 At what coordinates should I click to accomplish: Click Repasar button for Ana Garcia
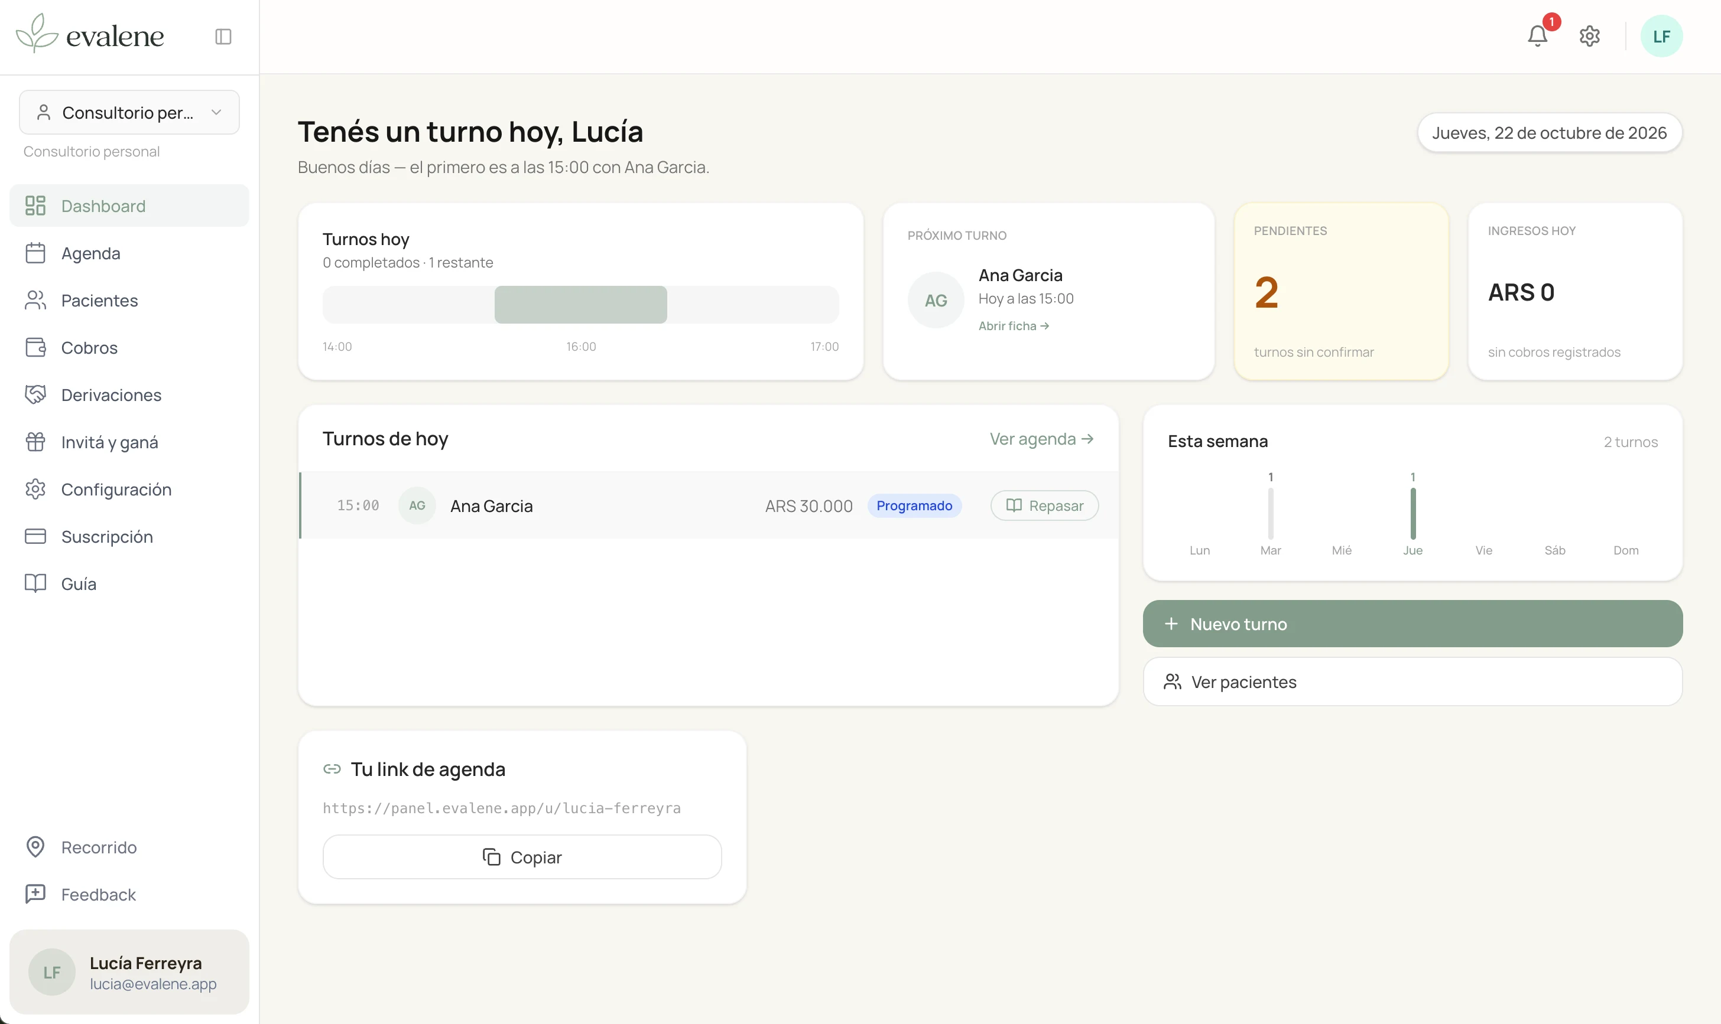pos(1044,506)
